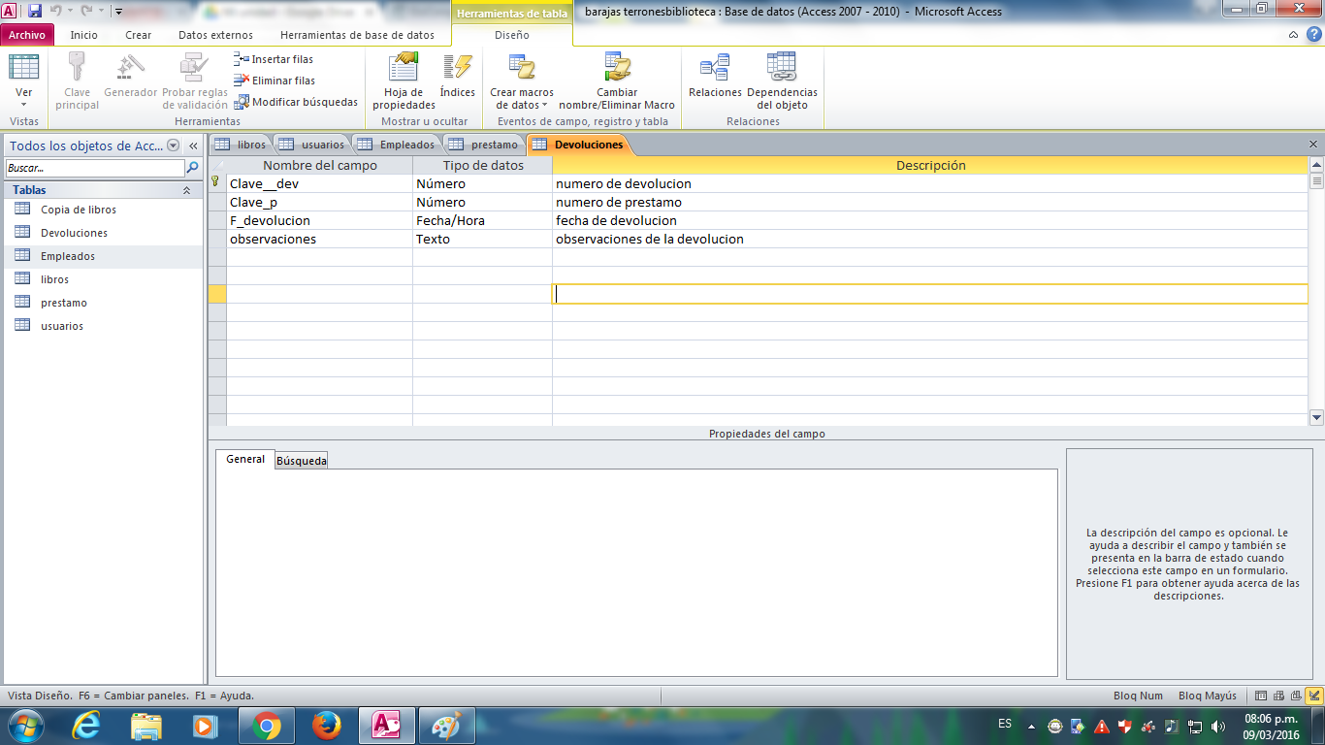Select the libros table in navigation pane
Viewport: 1325px width, 745px height.
(54, 279)
